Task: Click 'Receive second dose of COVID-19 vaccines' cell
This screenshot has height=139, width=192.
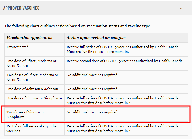Action: [x=126, y=63]
